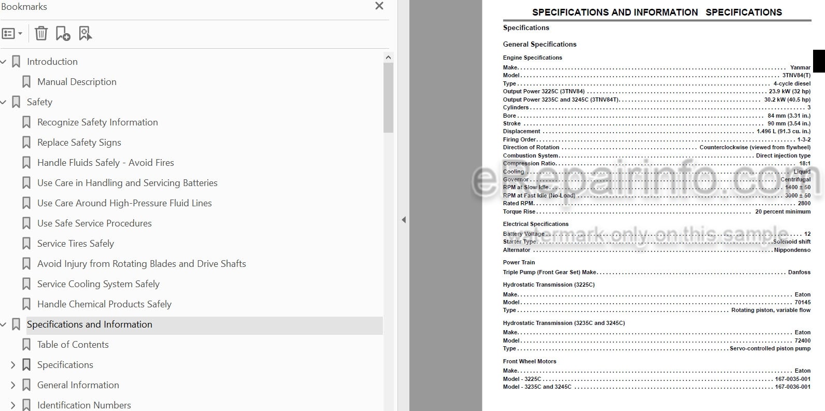Go to Safety bookmark
The height and width of the screenshot is (411, 825).
click(39, 102)
